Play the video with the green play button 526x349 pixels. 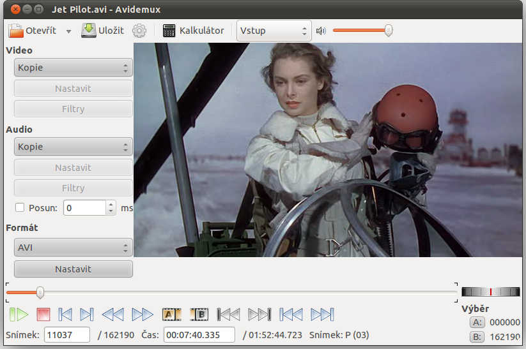(x=19, y=315)
